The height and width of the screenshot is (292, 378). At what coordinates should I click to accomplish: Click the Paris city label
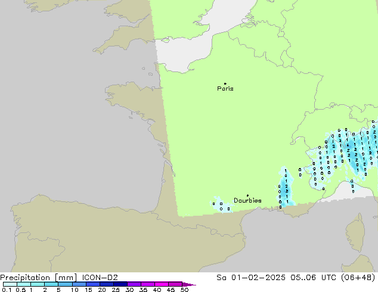tap(225, 89)
